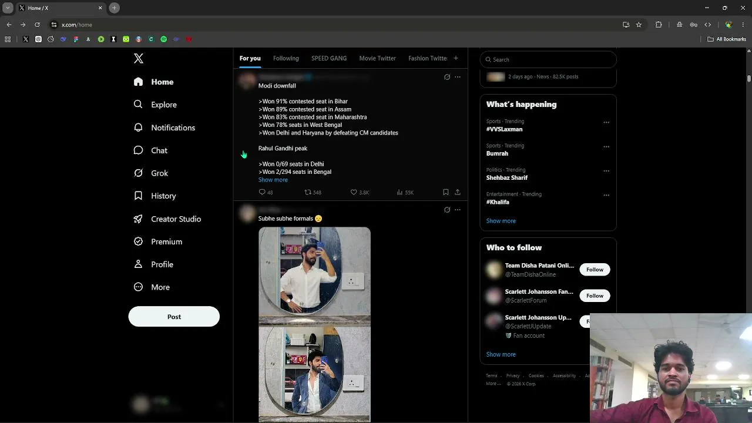Screen dimensions: 752x423
Task: Reply to the Modi downfall post
Action: coord(266,192)
